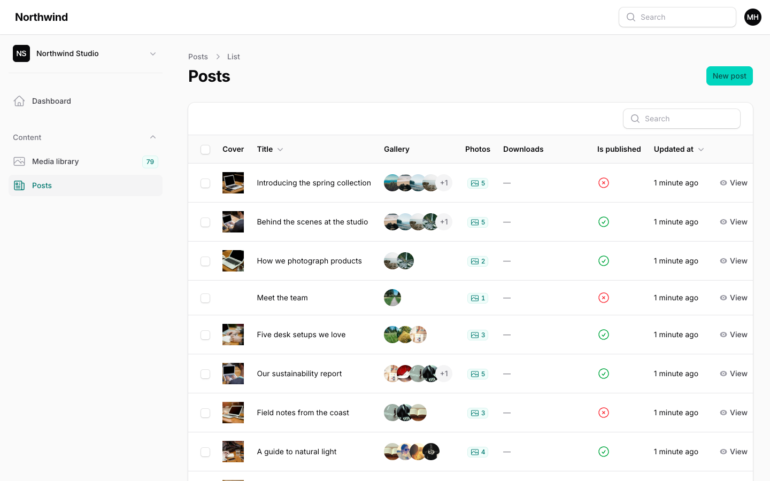
Task: Select the Meet the team row checkbox
Action: point(205,298)
